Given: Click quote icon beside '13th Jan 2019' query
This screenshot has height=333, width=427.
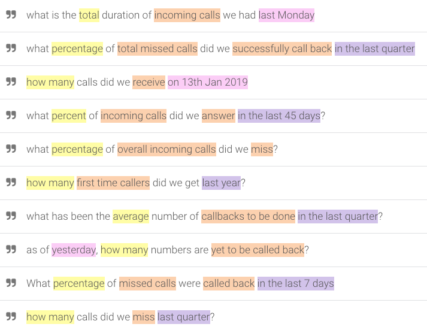Looking at the screenshot, I should tap(11, 81).
